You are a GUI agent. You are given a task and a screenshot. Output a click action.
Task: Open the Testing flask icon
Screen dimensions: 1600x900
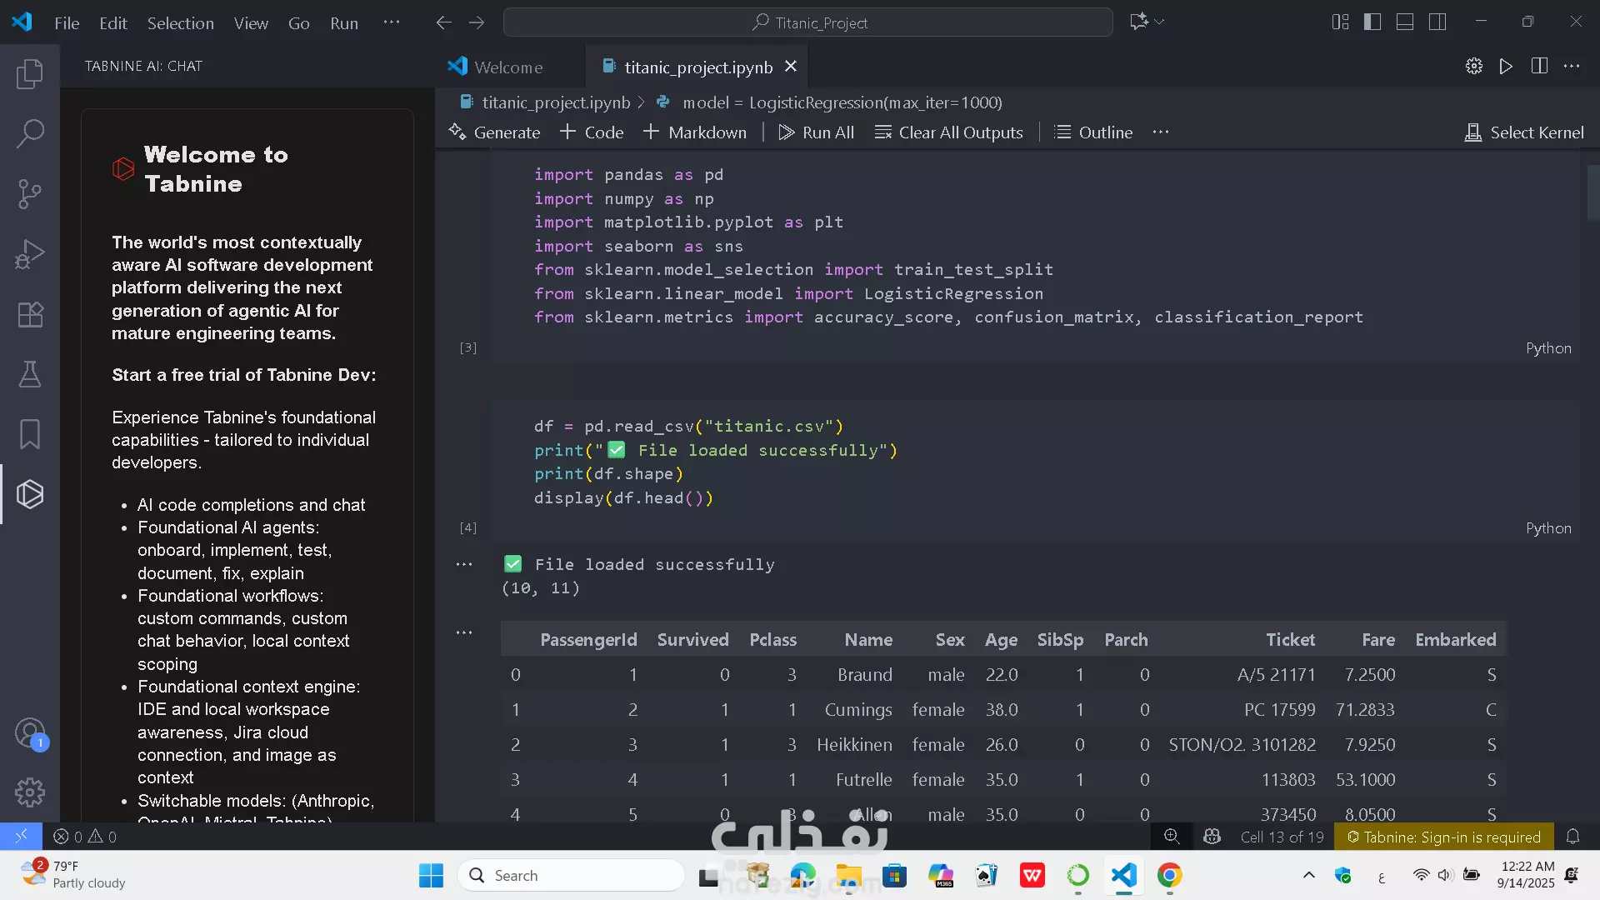[30, 374]
